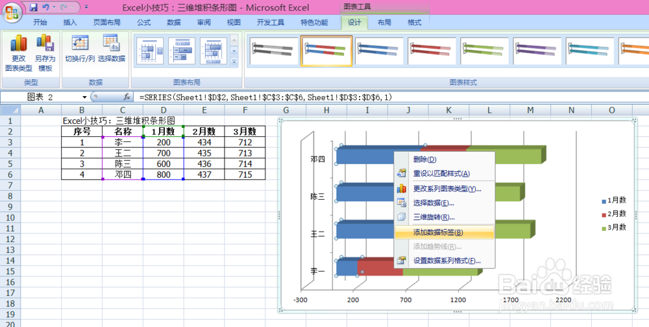Click the 2月数 legend entry

[614, 214]
